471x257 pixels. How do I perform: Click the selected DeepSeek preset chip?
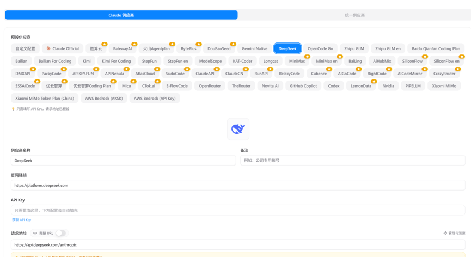pos(288,48)
